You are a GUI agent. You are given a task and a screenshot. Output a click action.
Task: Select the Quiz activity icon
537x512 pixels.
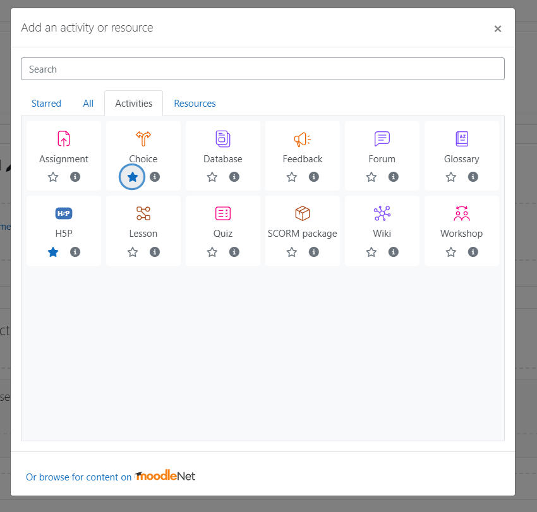point(223,213)
